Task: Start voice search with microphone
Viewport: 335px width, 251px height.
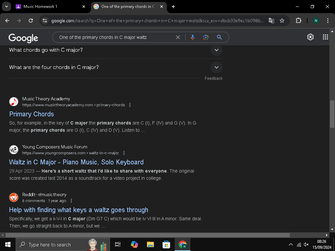Action: point(192,37)
